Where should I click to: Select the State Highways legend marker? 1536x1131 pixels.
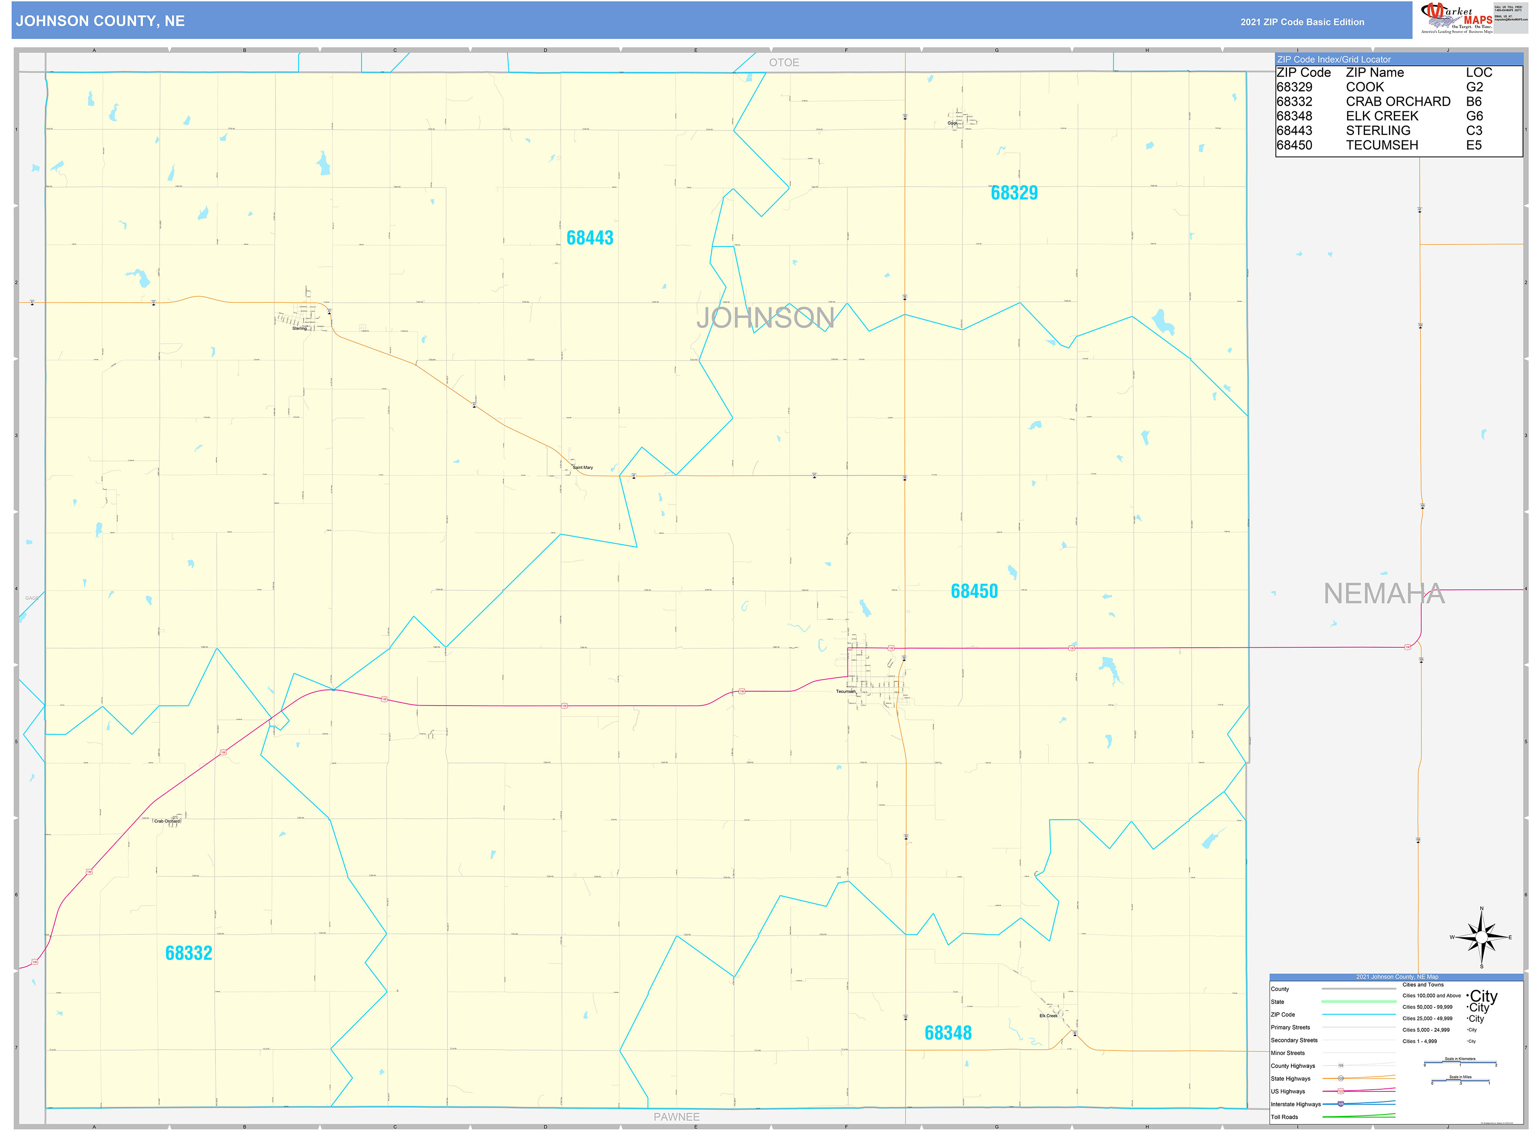pyautogui.click(x=1340, y=1079)
